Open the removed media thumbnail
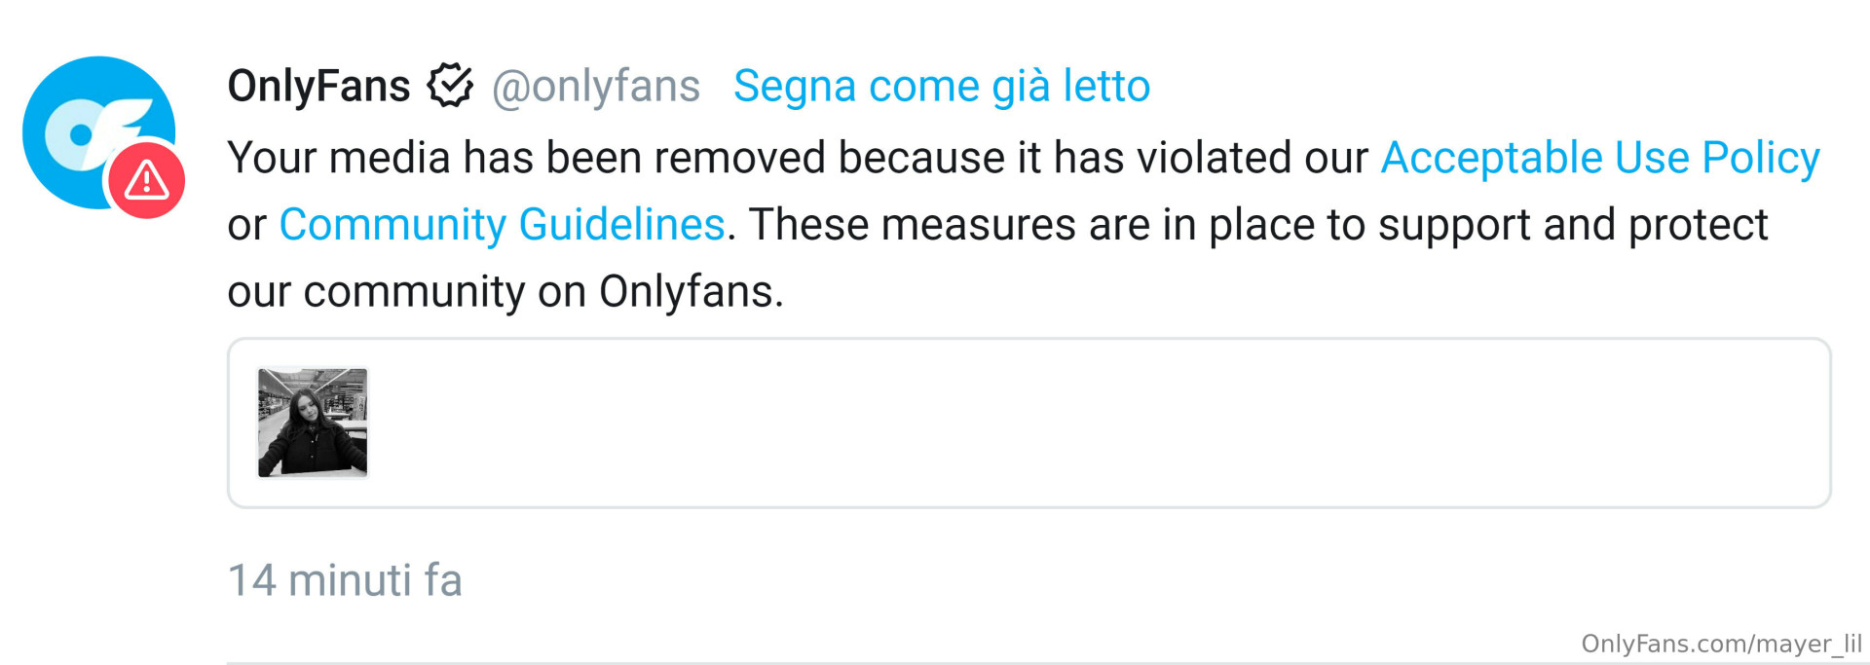Screen dimensions: 1870x665 point(313,423)
